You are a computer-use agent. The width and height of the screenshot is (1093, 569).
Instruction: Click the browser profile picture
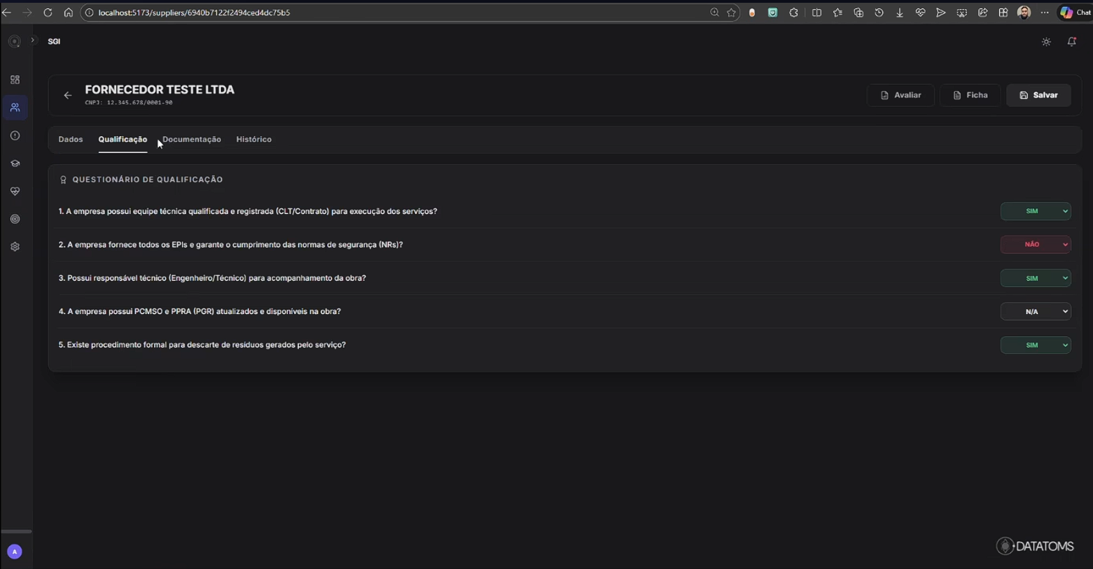coord(1024,13)
